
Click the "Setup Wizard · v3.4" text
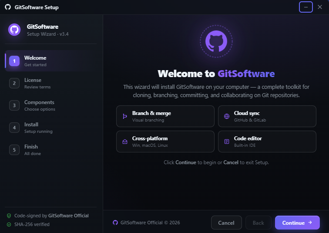coord(47,34)
